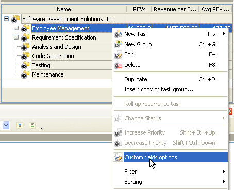This screenshot has width=234, height=190.
Task: Click the REVs column header
Action: tap(139, 9)
